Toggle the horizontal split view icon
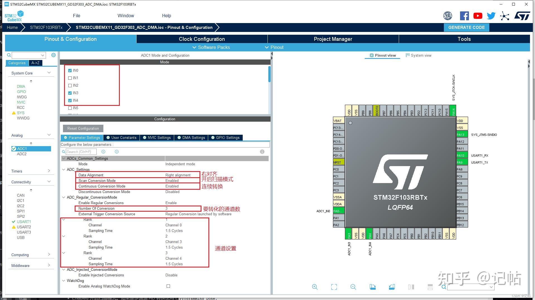Viewport: 535px width, 300px height. 430,287
